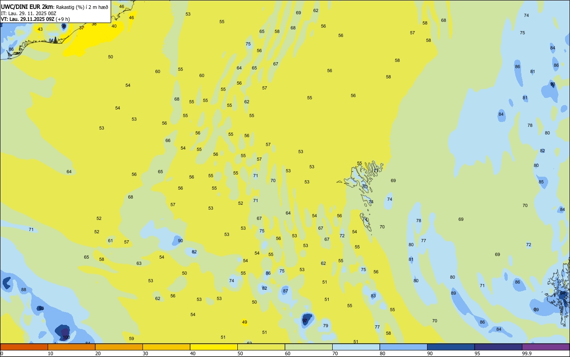Click the legend tick label '30'
The height and width of the screenshot is (357, 570).
pos(146,353)
